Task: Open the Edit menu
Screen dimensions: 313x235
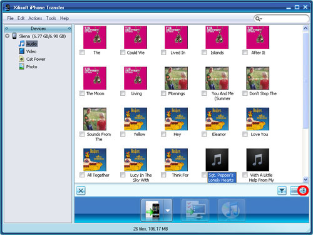Action: (21, 18)
